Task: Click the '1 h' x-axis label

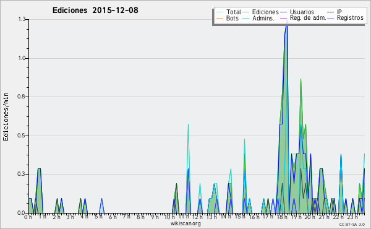Action: (42, 217)
